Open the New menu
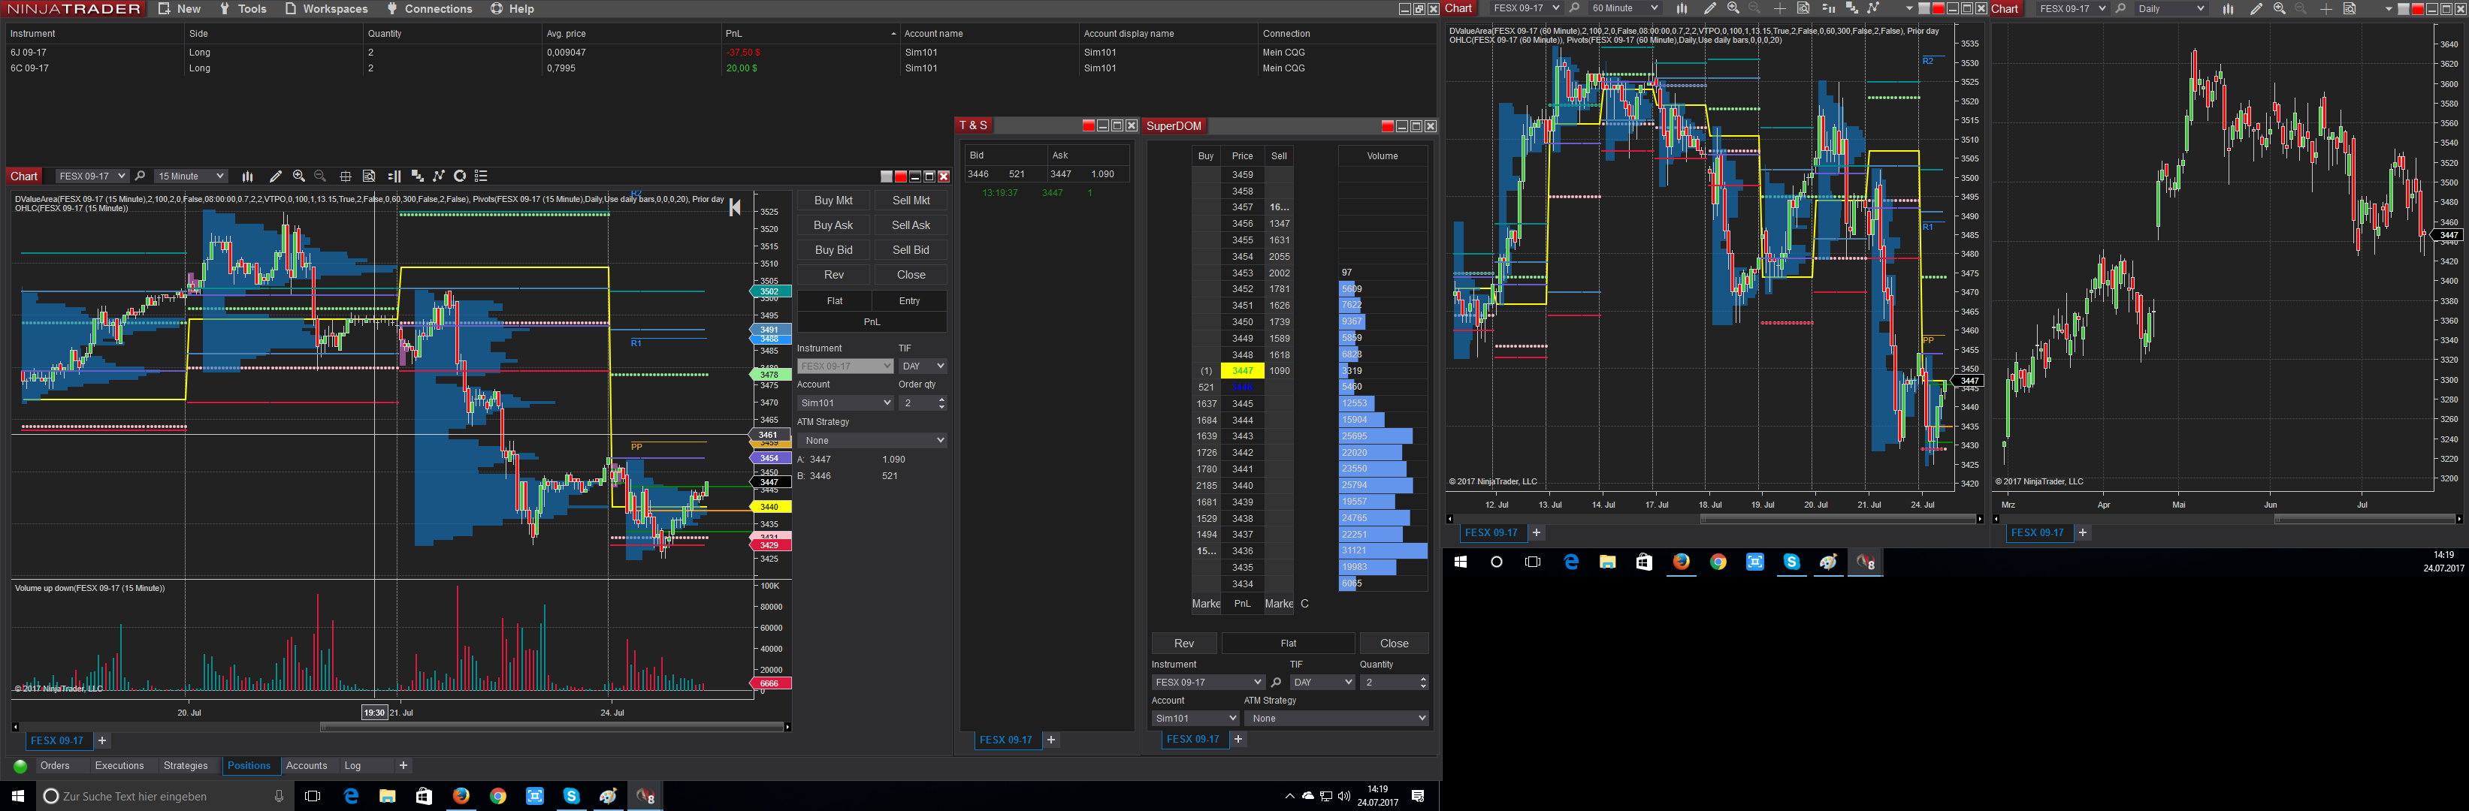Viewport: 2469px width, 811px height. 180,8
